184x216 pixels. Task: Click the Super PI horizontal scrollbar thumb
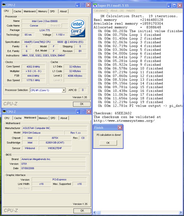[x=99, y=213]
